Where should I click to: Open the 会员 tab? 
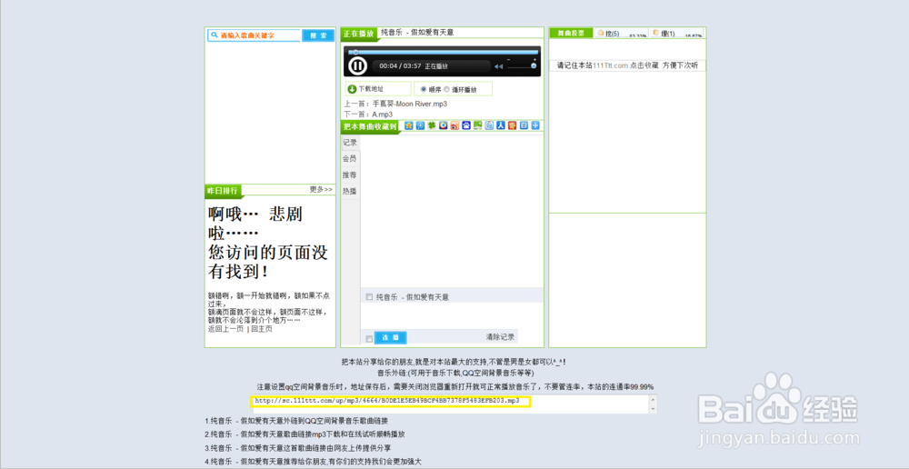[x=350, y=159]
